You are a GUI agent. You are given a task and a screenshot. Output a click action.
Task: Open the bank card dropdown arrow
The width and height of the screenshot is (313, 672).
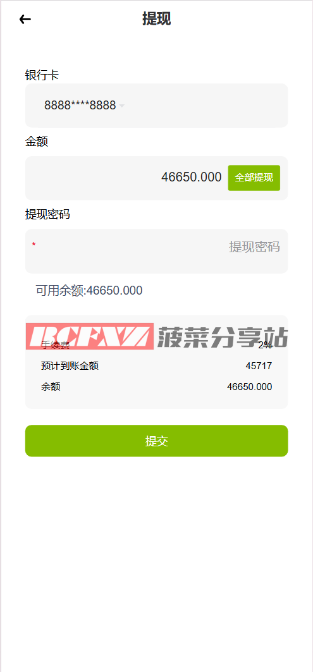(122, 106)
